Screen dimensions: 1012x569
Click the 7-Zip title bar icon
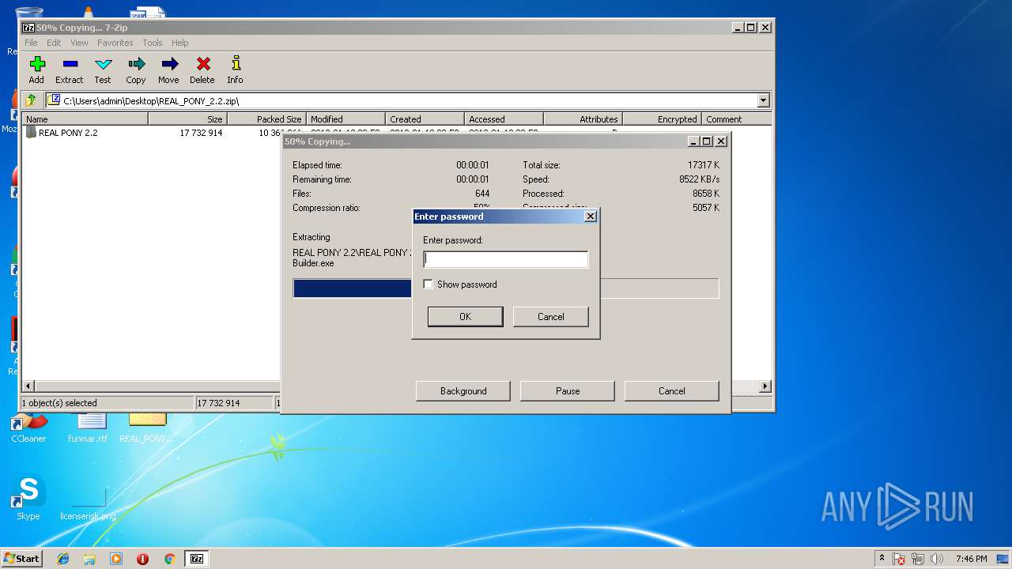coord(28,27)
